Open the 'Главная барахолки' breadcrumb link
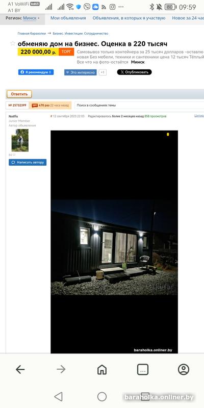 click(x=32, y=34)
